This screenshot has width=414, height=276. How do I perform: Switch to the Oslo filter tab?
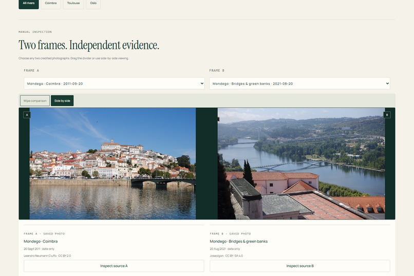93,4
